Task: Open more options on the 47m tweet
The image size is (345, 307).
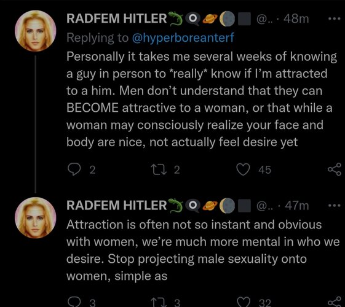Action: point(335,206)
